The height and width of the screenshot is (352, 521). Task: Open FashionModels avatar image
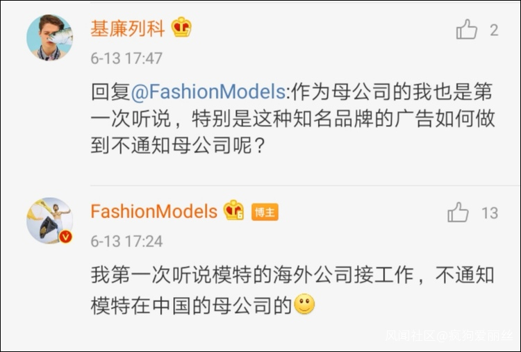point(49,220)
